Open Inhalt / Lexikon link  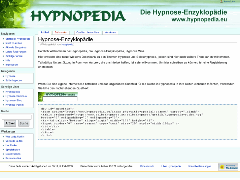14,43
